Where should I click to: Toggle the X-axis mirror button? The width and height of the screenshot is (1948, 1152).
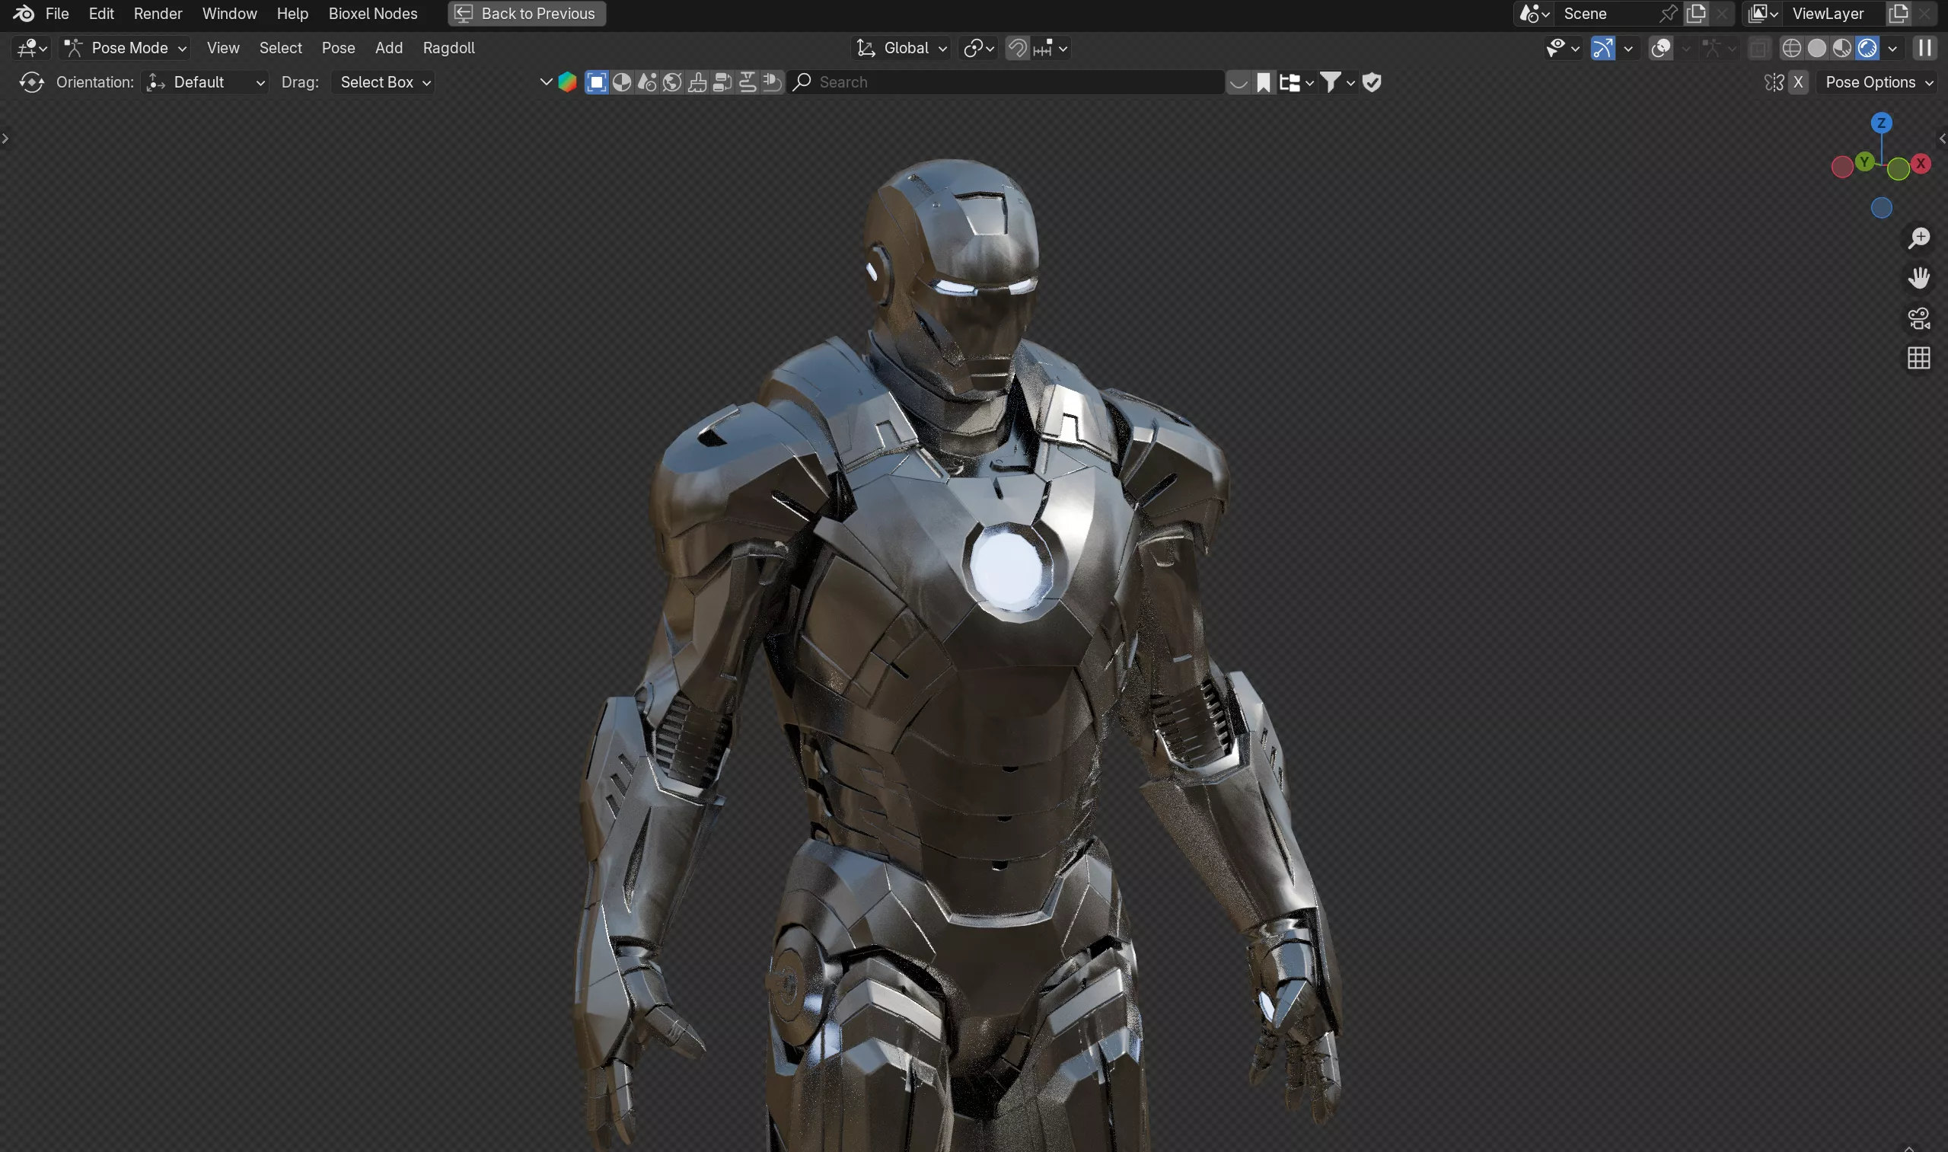(1797, 82)
